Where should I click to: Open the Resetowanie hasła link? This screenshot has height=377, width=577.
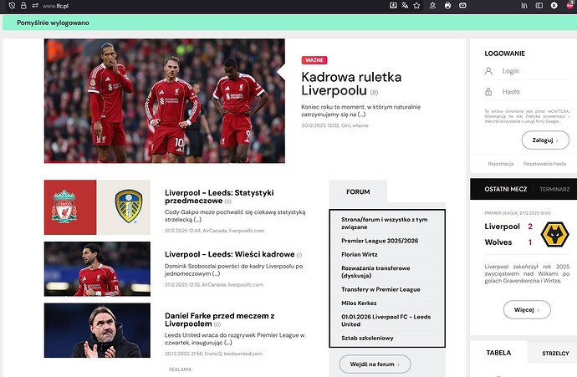point(549,164)
